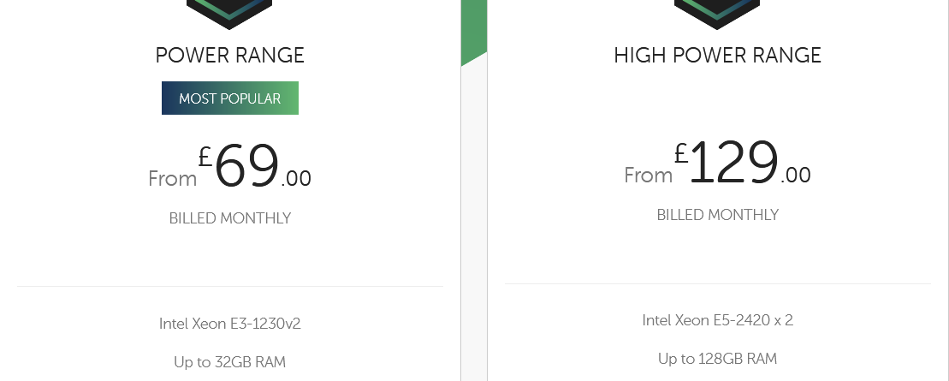The image size is (949, 381).
Task: Click the green ribbon between the cards
Action: (x=474, y=30)
